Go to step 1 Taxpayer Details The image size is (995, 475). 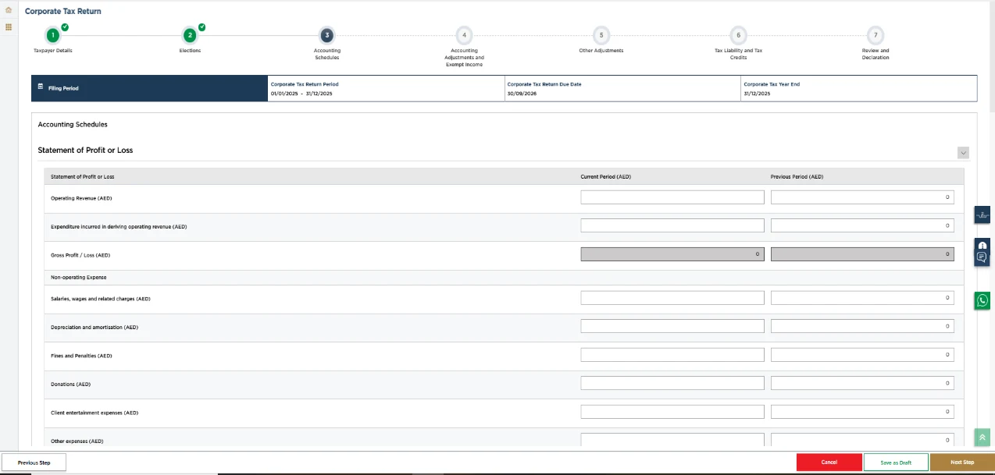[52, 35]
